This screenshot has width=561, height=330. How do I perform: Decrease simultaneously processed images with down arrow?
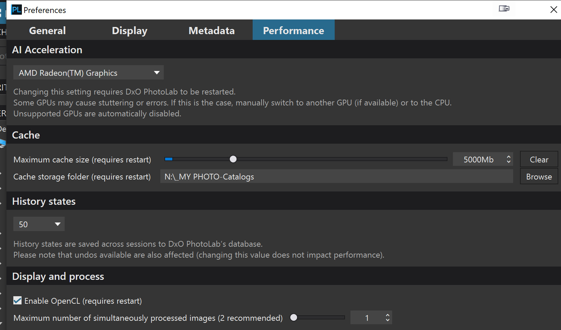[387, 320]
